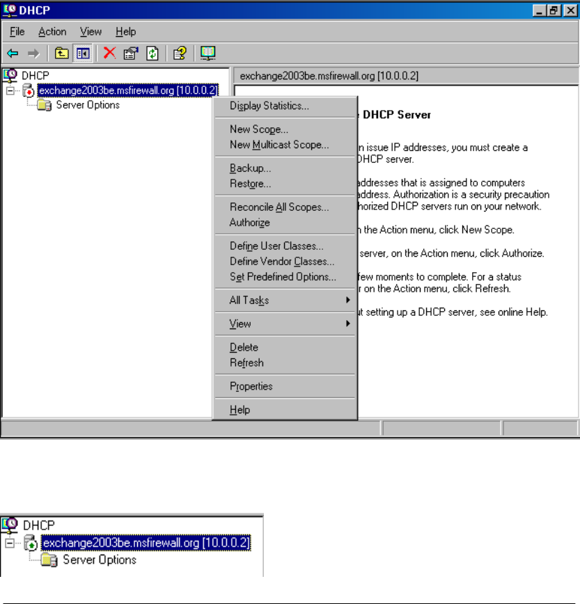The height and width of the screenshot is (604, 580).
Task: Click the DHCP Server heading text
Action: pyautogui.click(x=397, y=115)
